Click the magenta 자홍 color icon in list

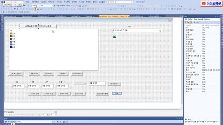coord(11,42)
